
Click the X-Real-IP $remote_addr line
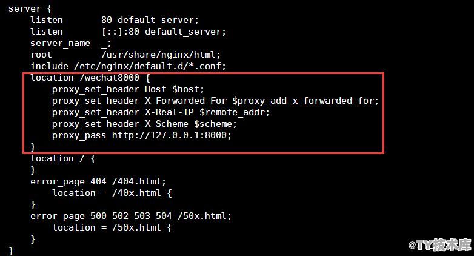tap(161, 112)
